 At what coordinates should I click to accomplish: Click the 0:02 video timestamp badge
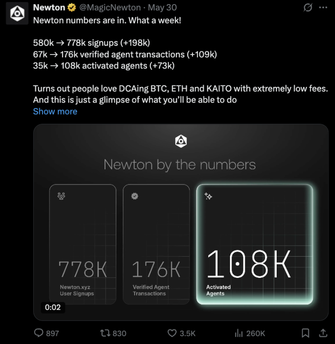click(x=53, y=307)
